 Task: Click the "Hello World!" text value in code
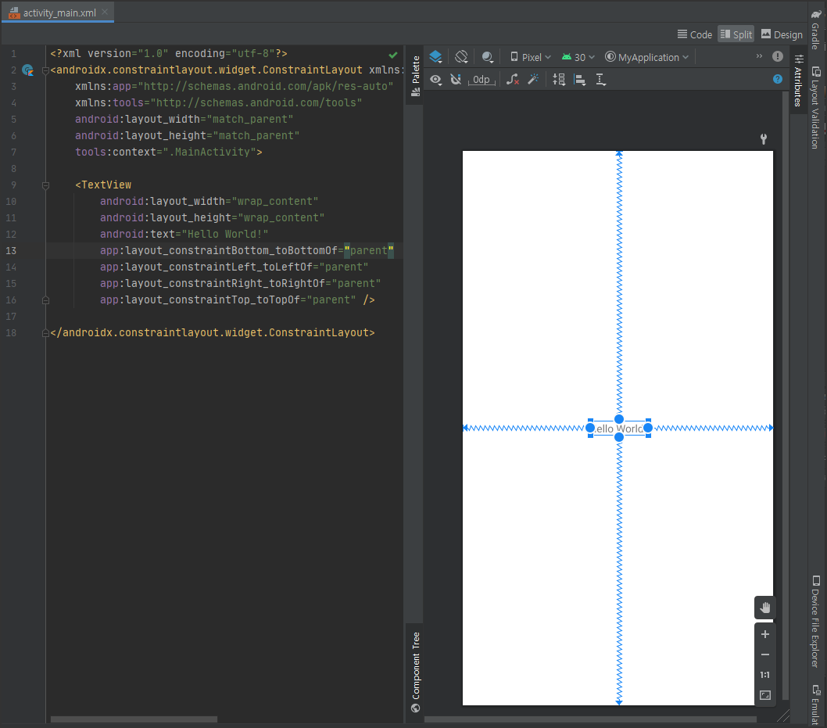pos(225,234)
